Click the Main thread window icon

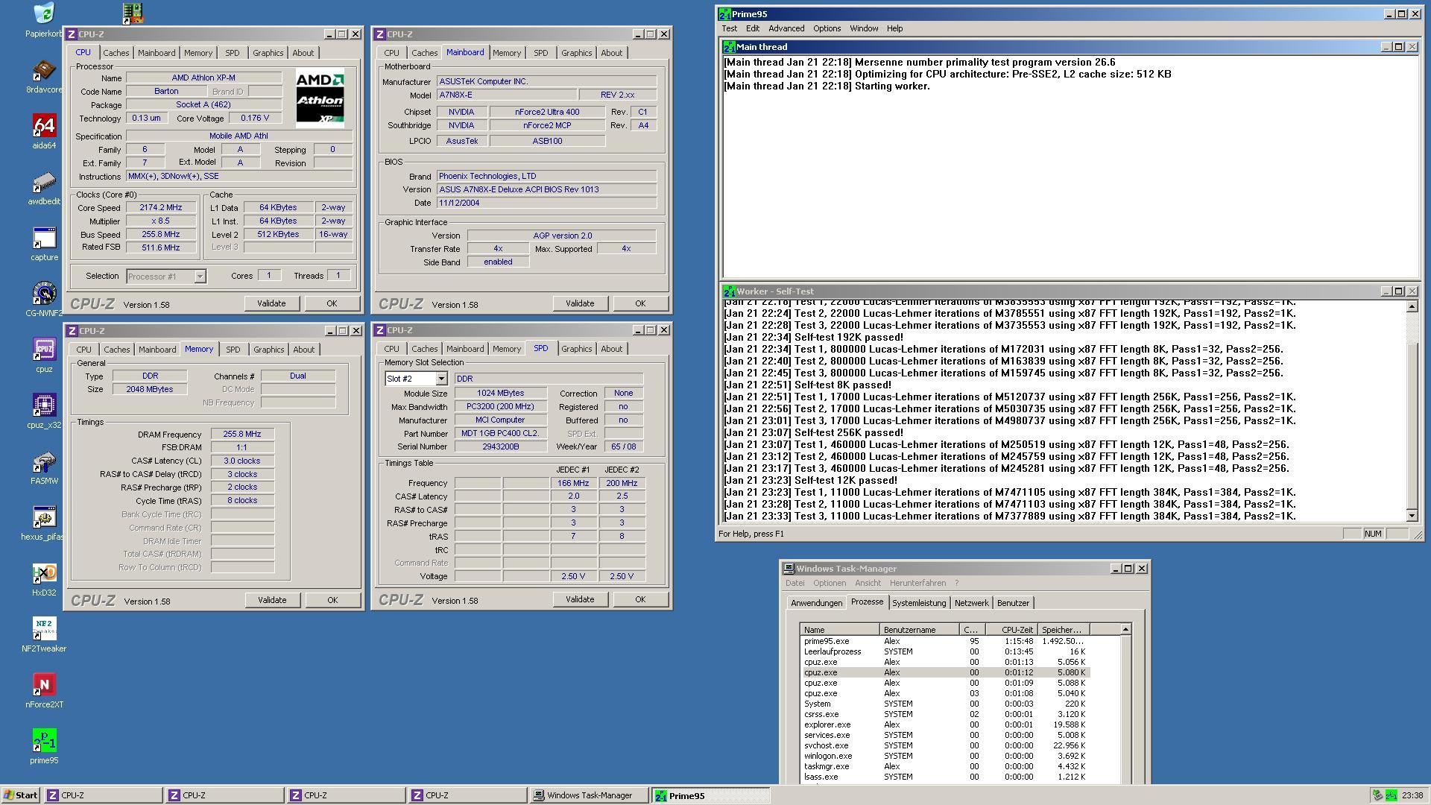729,47
